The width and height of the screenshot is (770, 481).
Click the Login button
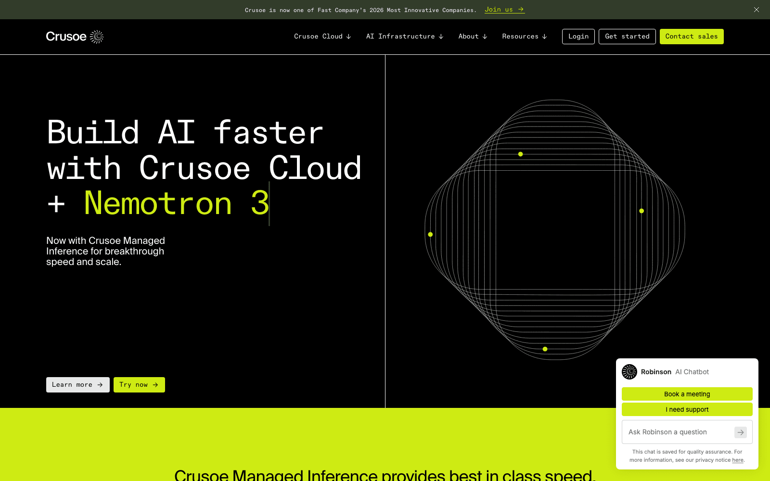tap(578, 37)
